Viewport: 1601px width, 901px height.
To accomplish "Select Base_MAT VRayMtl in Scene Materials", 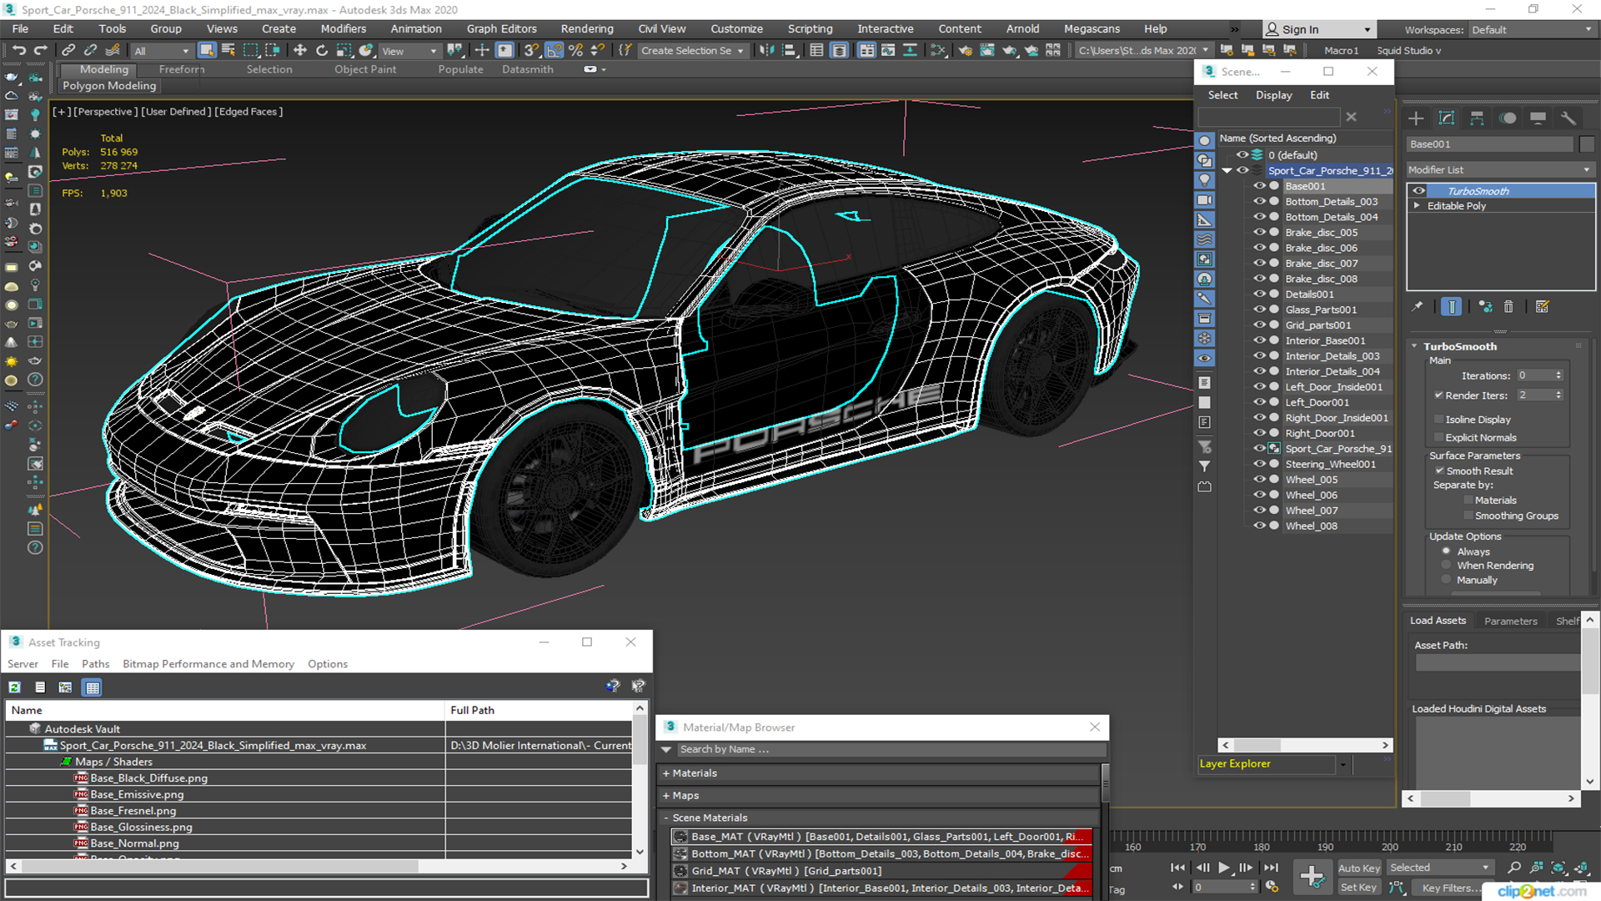I will [881, 837].
